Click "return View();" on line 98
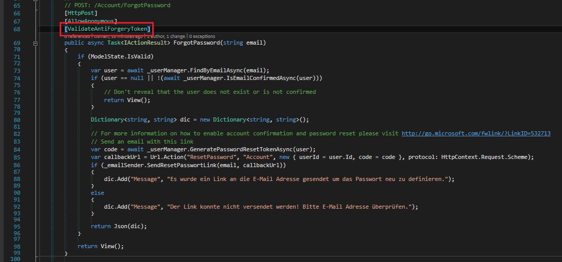This screenshot has height=262, width=562. pyautogui.click(x=101, y=246)
